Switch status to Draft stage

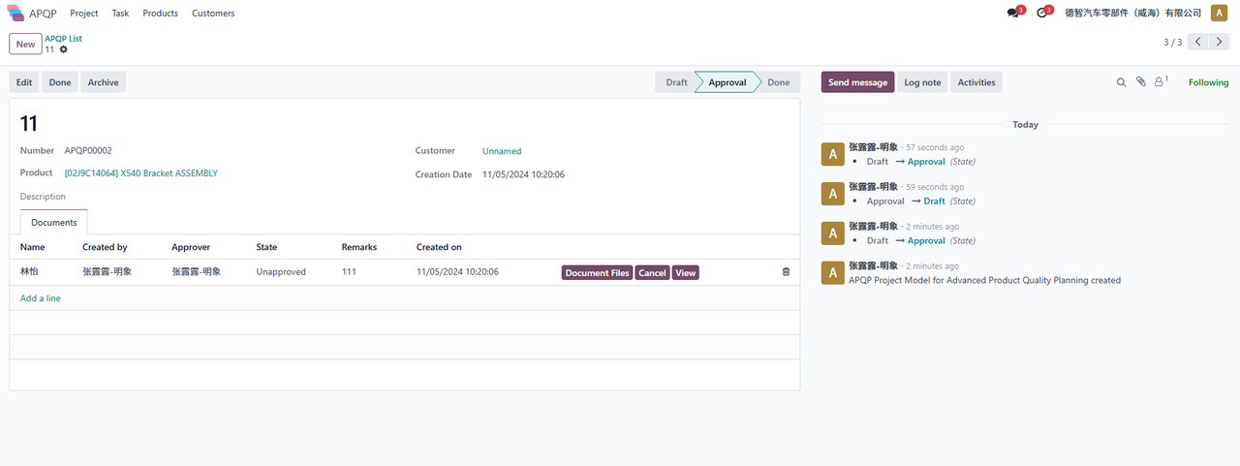(x=676, y=82)
